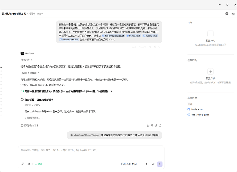The image size is (237, 172).
Task: Expand the 已调用 4 次技能 row
Action: point(30,73)
